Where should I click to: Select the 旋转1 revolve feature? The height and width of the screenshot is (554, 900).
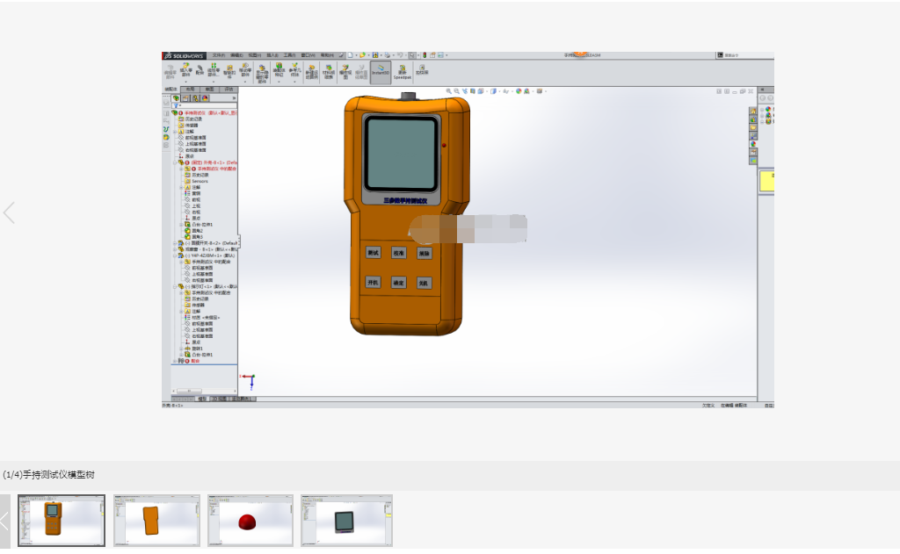click(x=198, y=349)
